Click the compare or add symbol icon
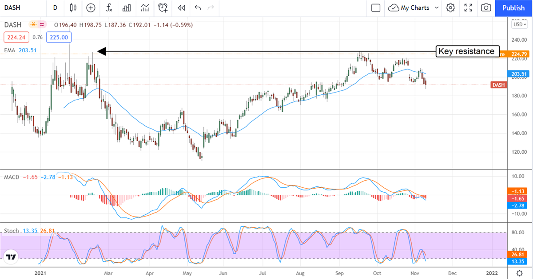This screenshot has height=279, width=533. coord(91,8)
